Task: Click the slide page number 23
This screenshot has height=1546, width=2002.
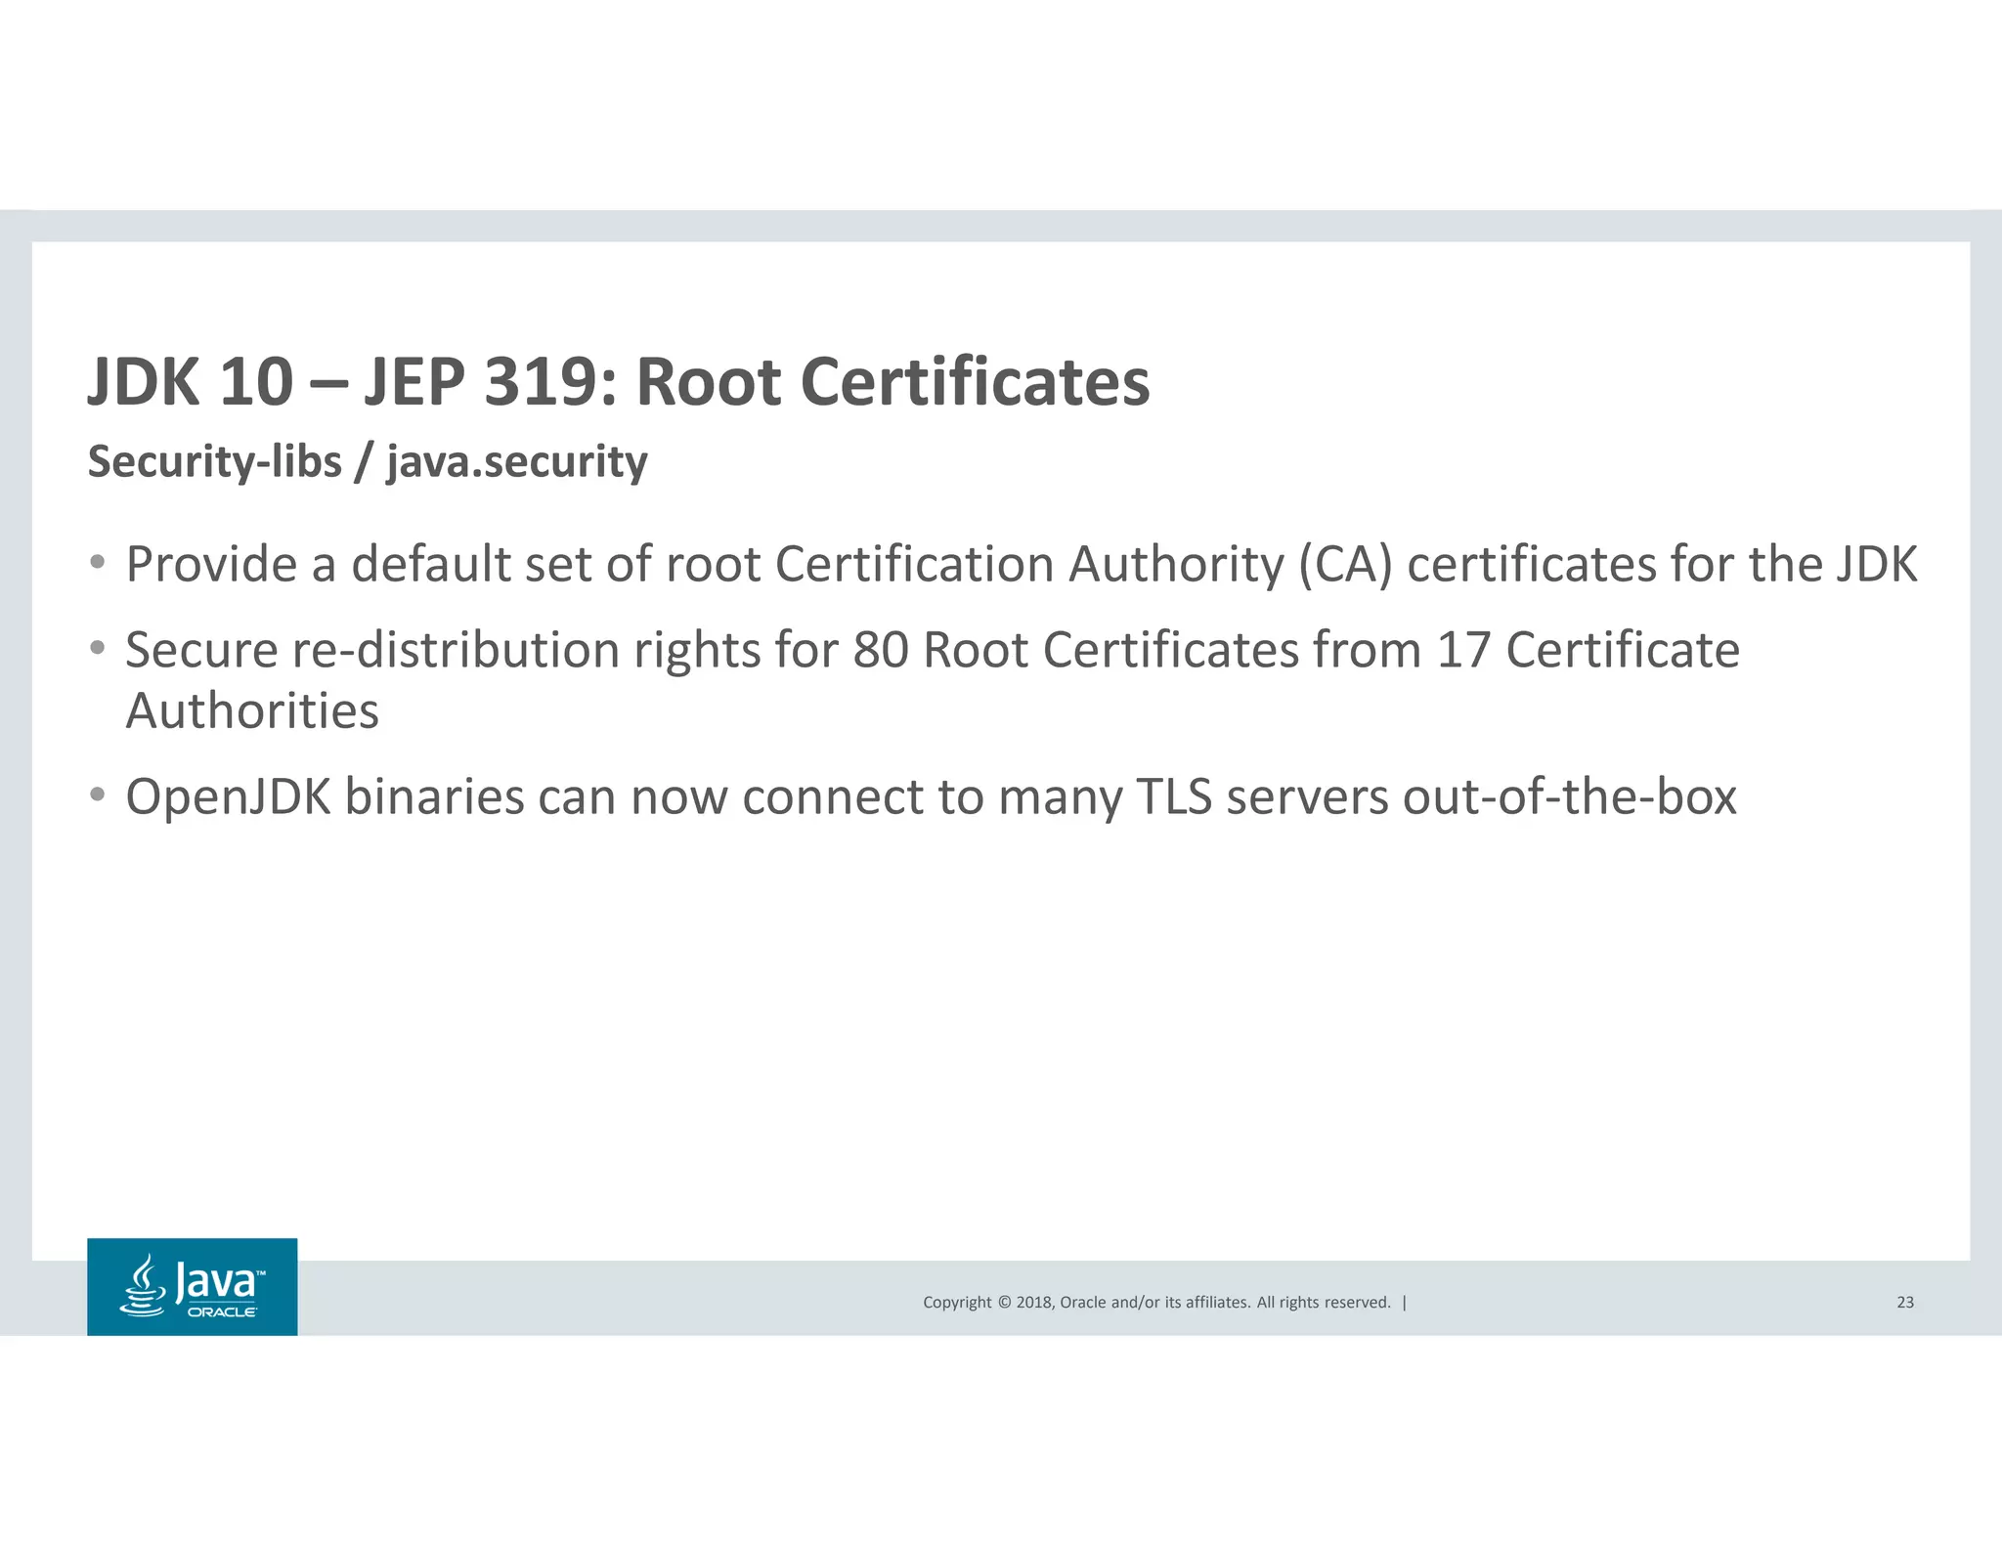Action: coord(1905,1303)
